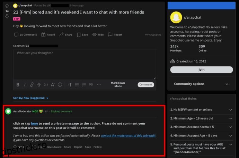
Task: Insert a link using the link icon
Action: (32, 85)
